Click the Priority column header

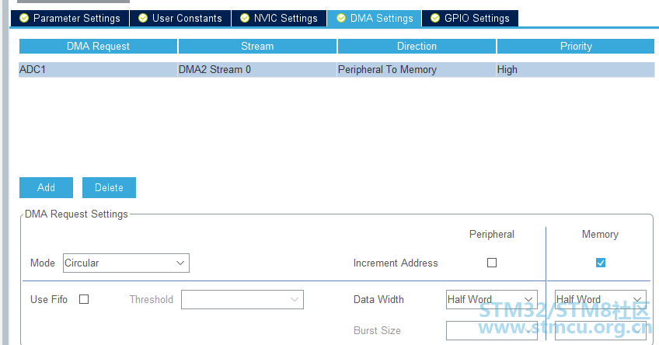tap(576, 46)
